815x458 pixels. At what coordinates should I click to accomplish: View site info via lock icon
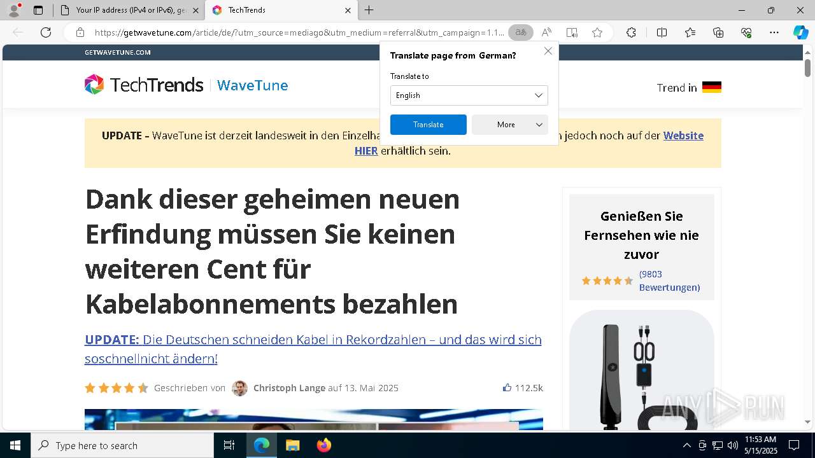click(80, 32)
